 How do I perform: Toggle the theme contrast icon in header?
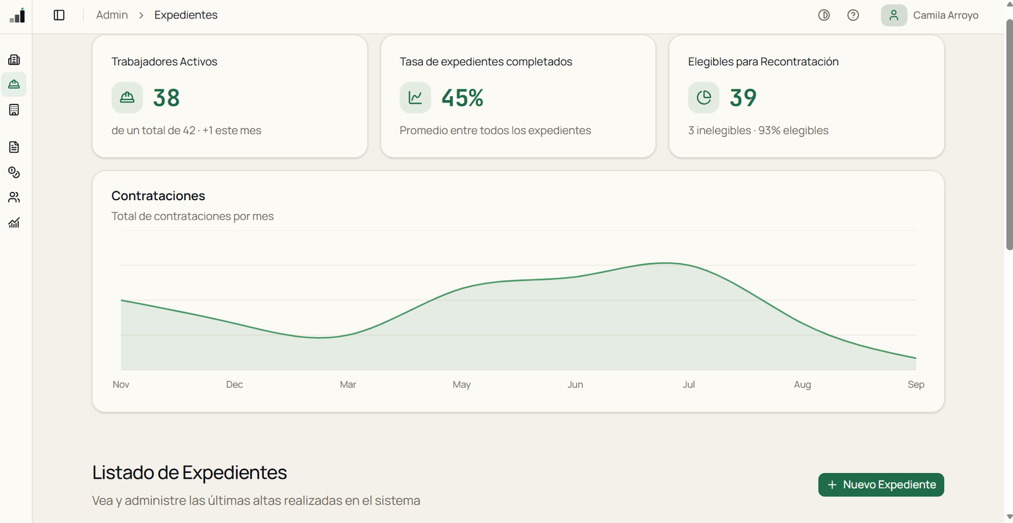coord(824,15)
